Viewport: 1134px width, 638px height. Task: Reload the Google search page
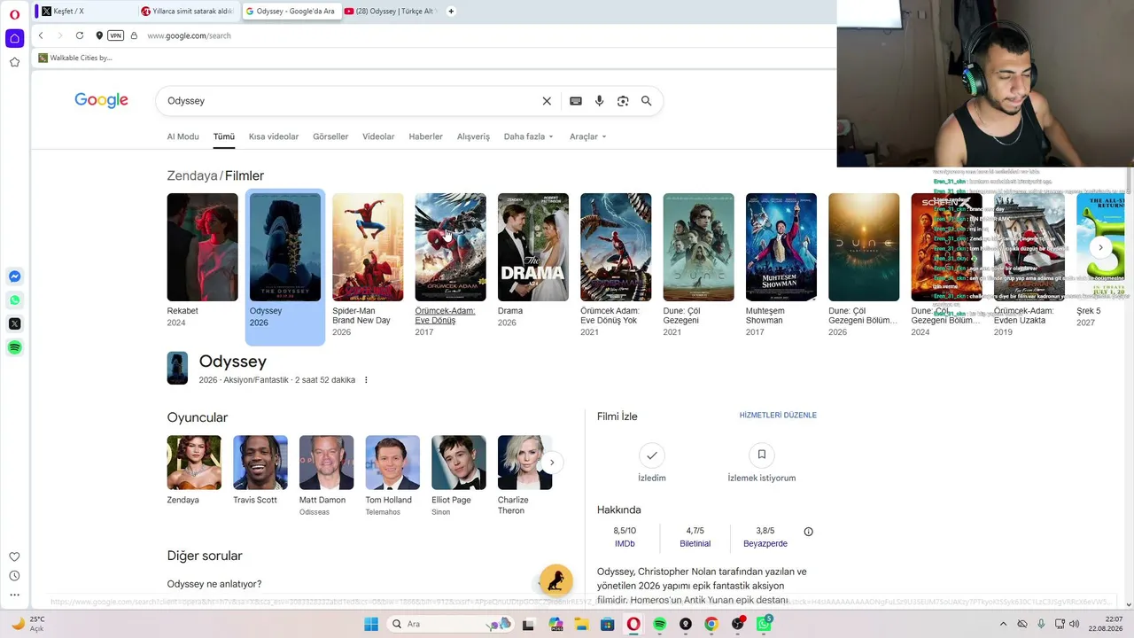[x=80, y=35]
